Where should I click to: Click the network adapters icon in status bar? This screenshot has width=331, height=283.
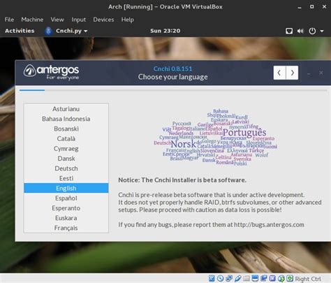point(229,278)
